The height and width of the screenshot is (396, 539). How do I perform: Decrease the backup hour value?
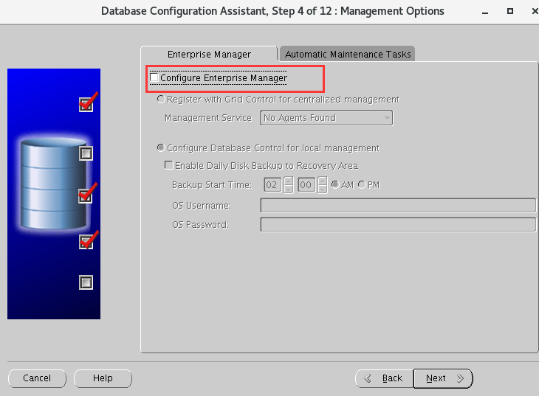tap(289, 189)
